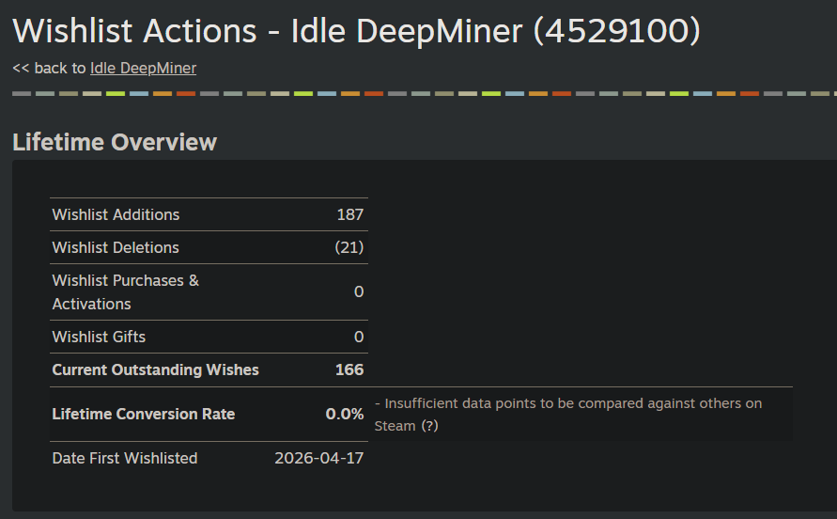837x519 pixels.
Task: Select the 0.0% conversion rate value
Action: 345,415
